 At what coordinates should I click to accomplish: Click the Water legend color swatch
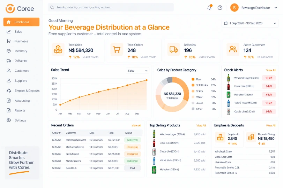193,97
